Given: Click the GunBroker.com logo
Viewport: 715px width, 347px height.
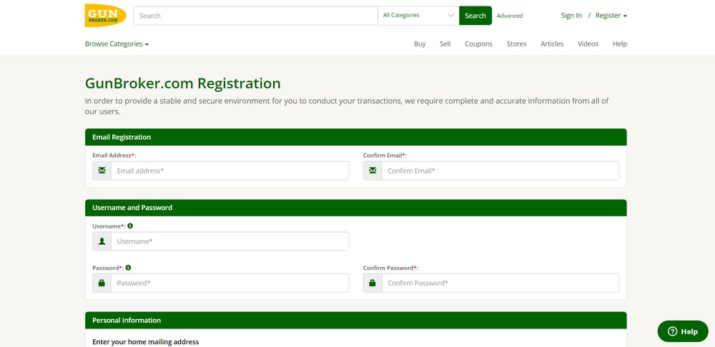Looking at the screenshot, I should [x=105, y=16].
